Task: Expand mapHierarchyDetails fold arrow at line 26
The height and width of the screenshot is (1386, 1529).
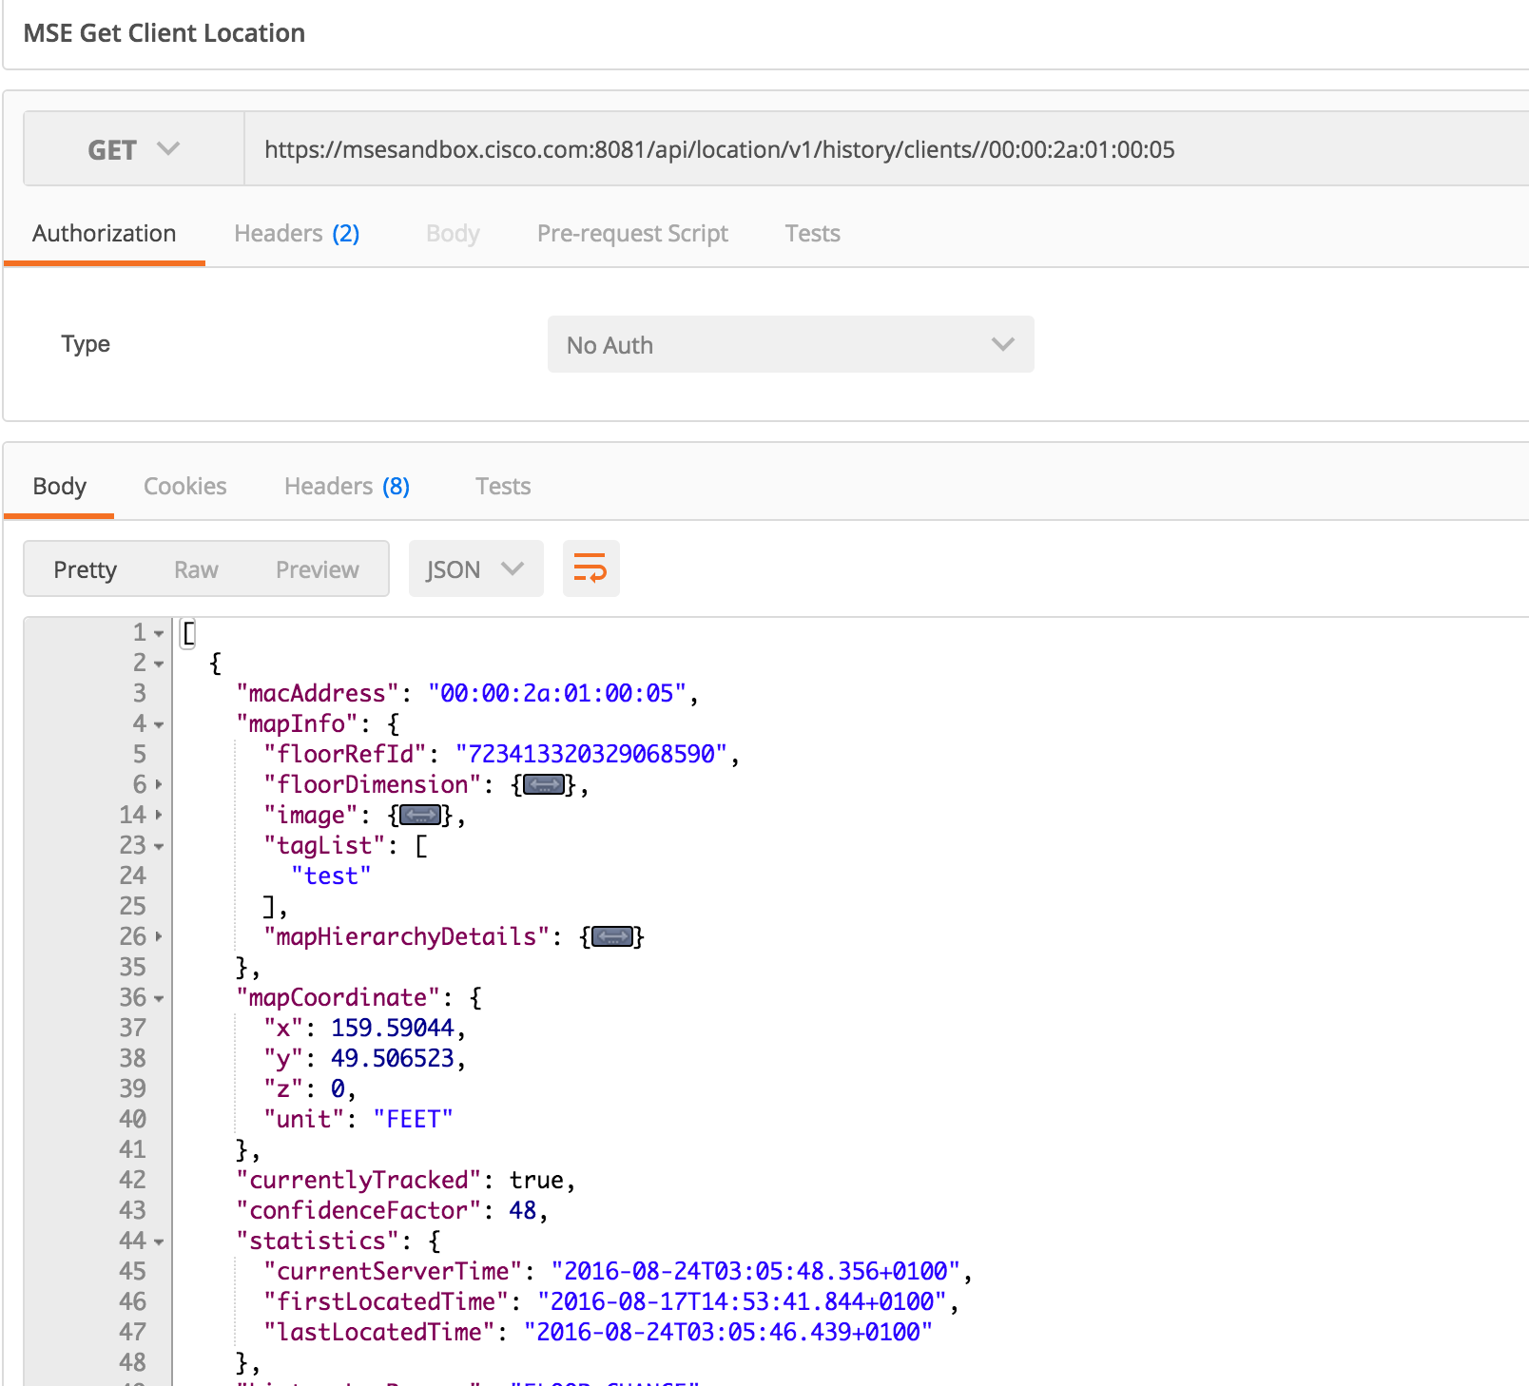Action: (x=159, y=937)
